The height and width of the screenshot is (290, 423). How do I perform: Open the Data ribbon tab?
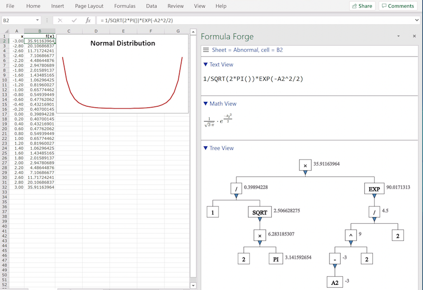[151, 6]
